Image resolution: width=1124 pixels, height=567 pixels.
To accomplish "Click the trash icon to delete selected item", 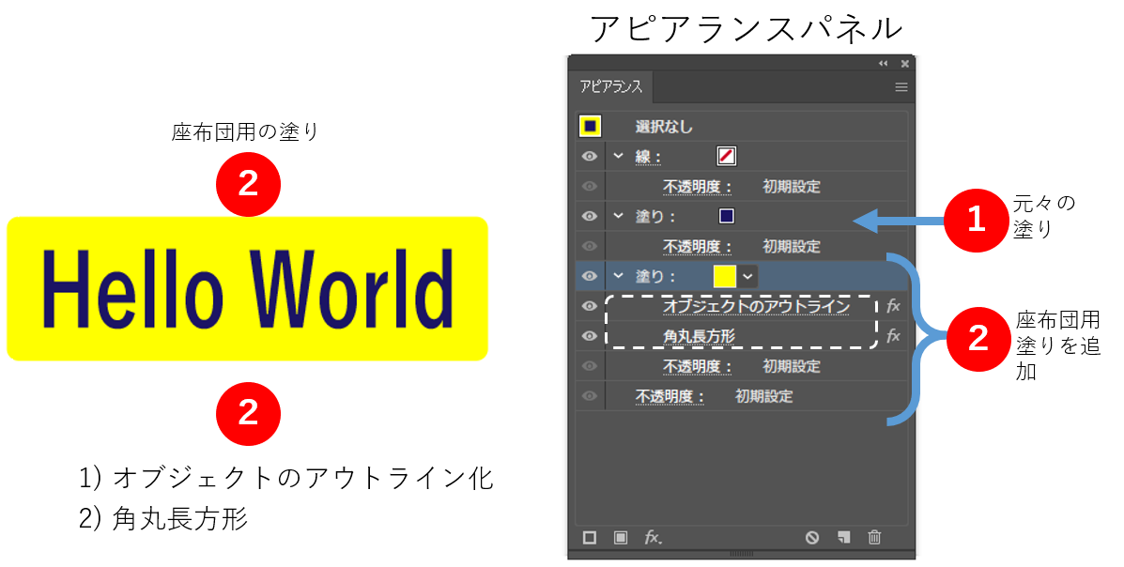I will click(874, 538).
